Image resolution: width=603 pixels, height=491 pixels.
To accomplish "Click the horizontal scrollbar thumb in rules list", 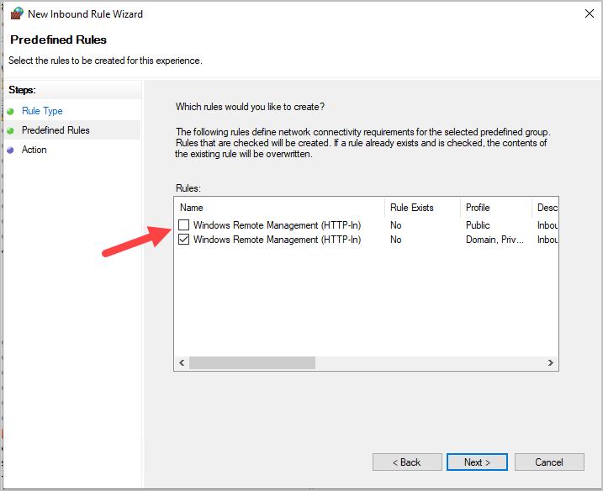I will [x=251, y=363].
